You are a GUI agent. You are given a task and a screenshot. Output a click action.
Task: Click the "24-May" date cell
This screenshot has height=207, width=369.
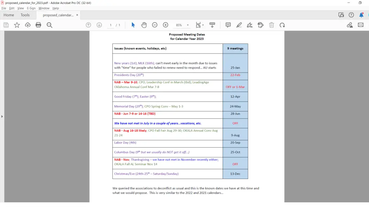(x=235, y=106)
